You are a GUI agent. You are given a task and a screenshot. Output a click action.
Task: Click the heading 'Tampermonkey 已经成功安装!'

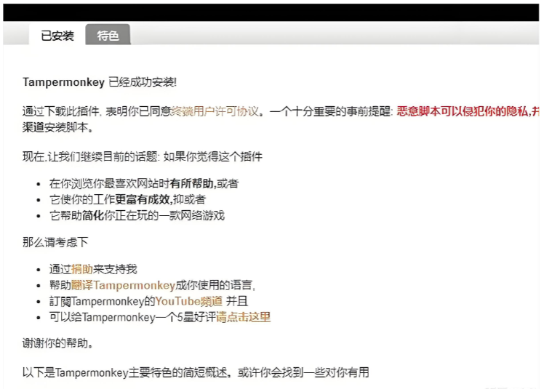pyautogui.click(x=100, y=82)
